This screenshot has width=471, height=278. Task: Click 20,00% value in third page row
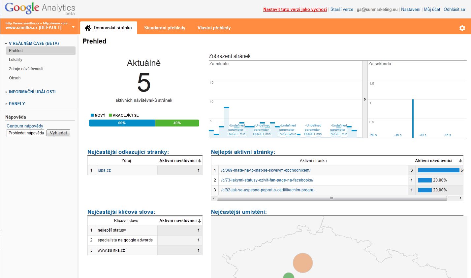(440, 190)
